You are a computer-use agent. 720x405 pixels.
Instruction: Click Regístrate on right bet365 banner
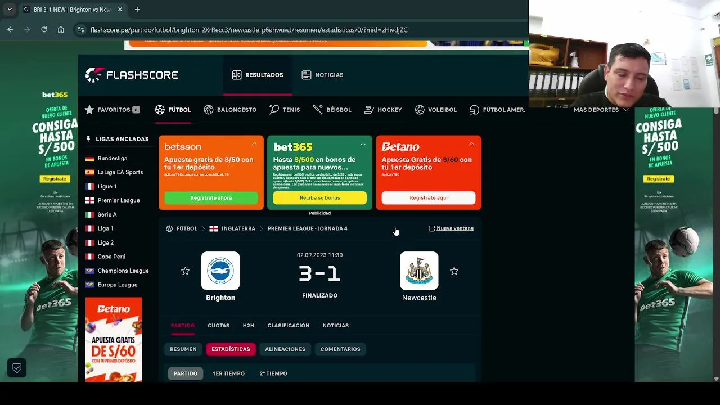pos(658,179)
